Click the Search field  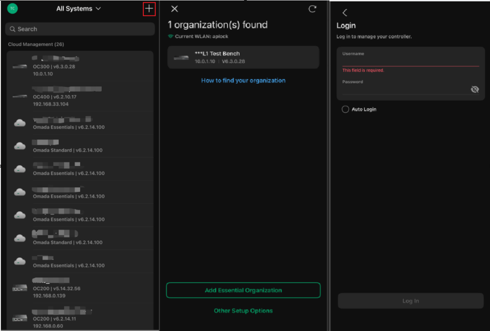(80, 29)
